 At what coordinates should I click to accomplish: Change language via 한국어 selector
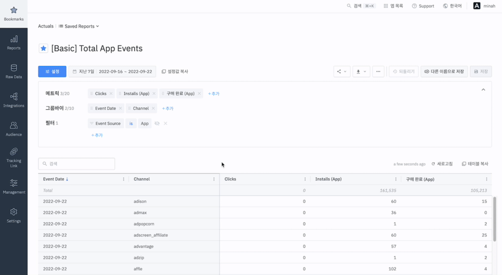click(452, 6)
